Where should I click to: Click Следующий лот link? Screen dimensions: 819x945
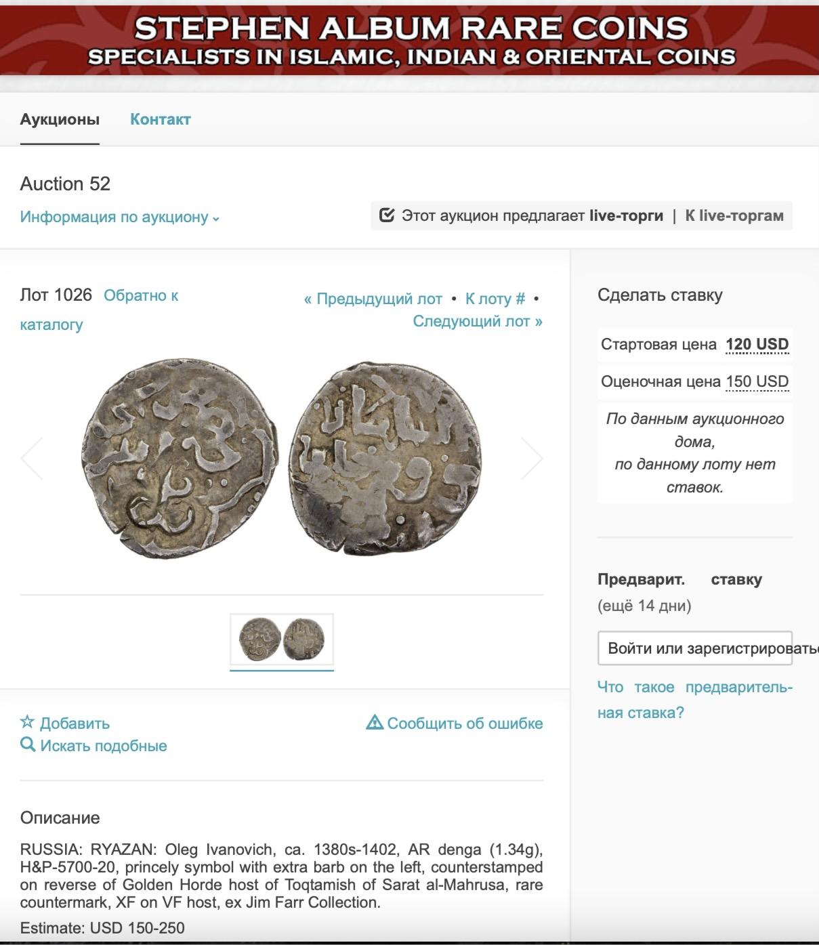click(478, 321)
